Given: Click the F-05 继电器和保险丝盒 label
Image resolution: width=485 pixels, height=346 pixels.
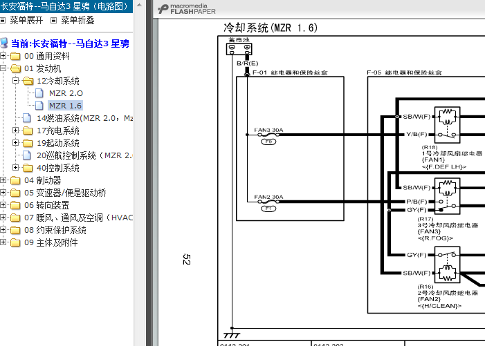Looking at the screenshot, I should (404, 73).
